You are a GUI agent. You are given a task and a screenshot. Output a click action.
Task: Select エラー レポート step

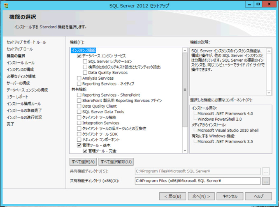17,97
